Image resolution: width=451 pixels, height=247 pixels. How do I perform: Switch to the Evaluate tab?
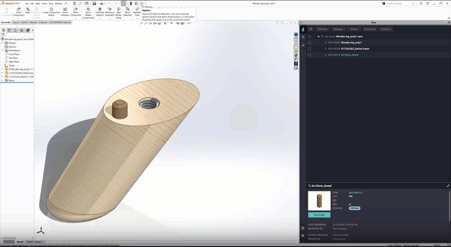(43, 22)
